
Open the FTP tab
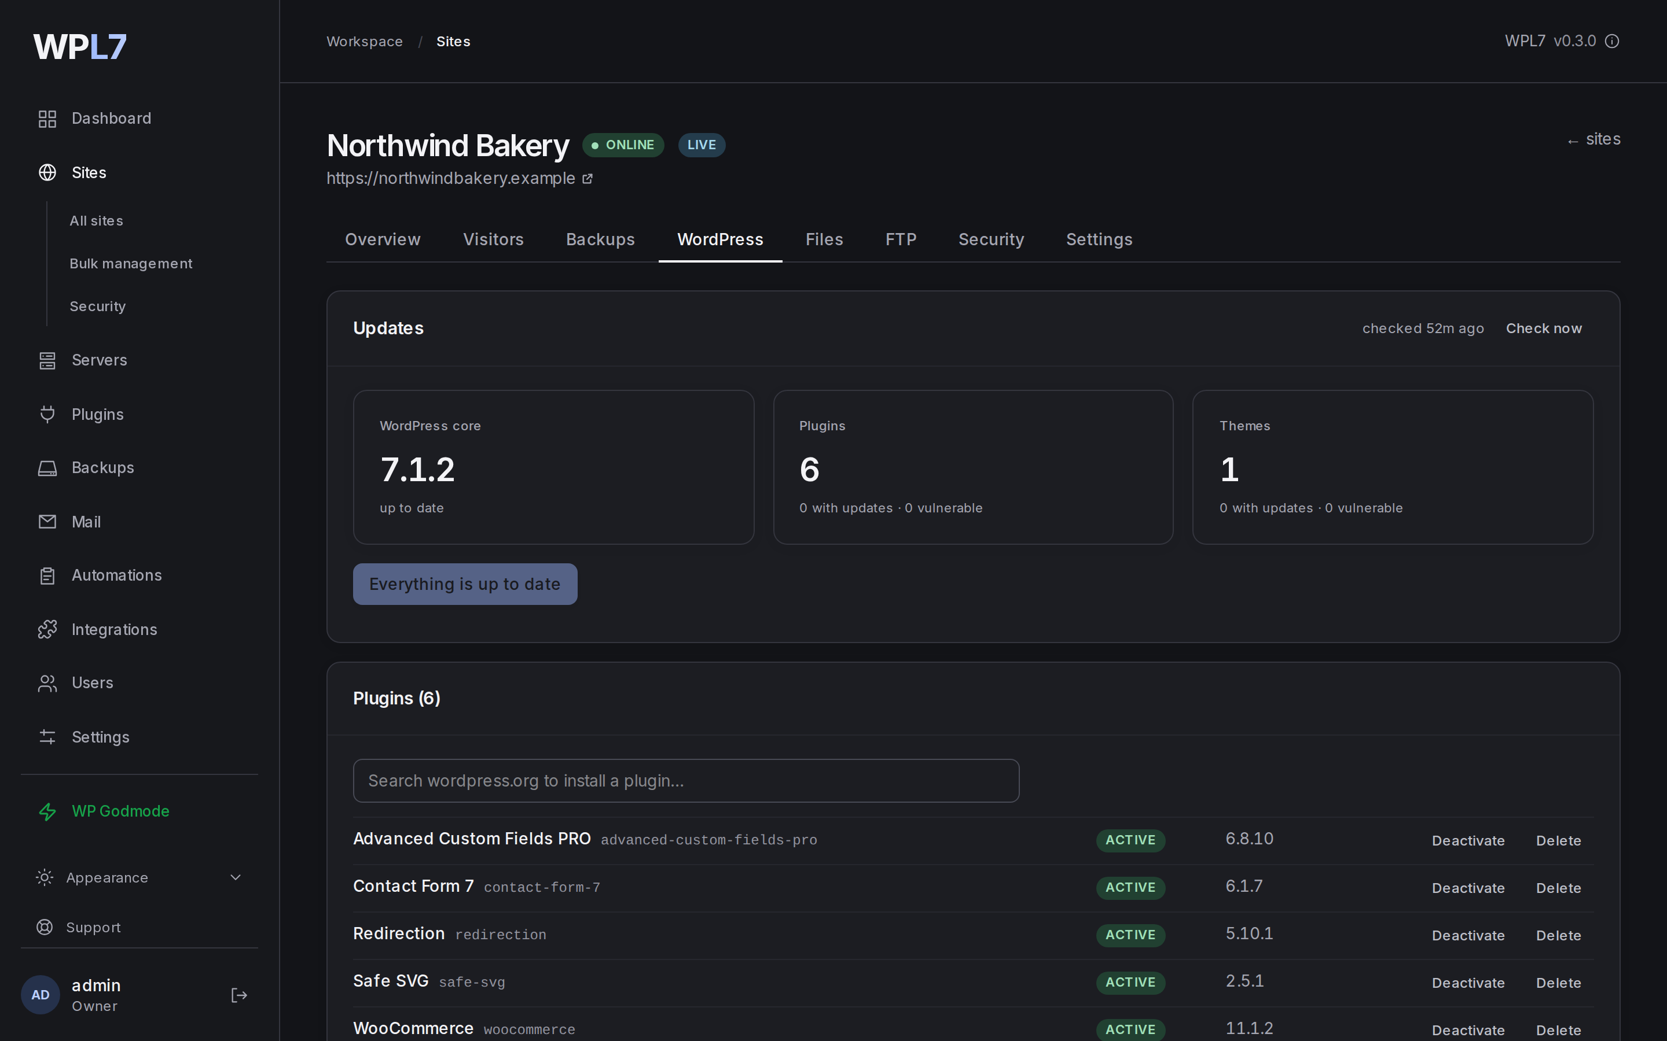coord(900,239)
